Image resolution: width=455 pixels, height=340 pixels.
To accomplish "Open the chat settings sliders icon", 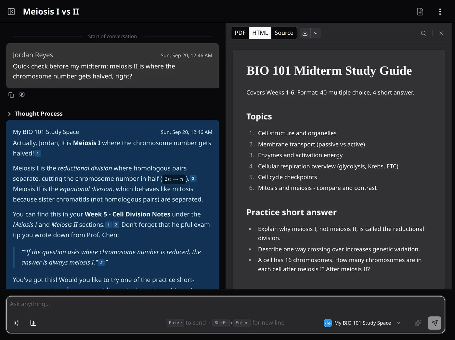I will click(x=17, y=323).
